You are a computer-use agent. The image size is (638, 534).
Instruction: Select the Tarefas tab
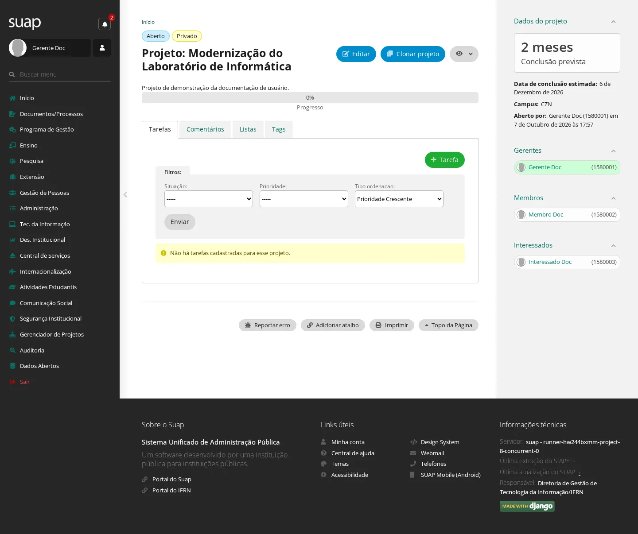tap(160, 129)
